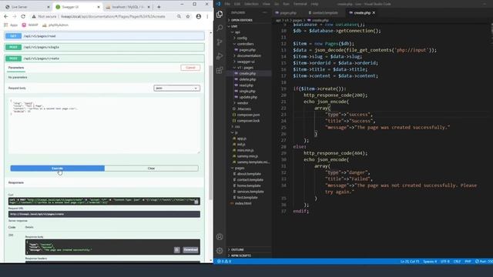Open Run and Debug view in VS Code
Screen dimensions: 493x277
click(220, 56)
